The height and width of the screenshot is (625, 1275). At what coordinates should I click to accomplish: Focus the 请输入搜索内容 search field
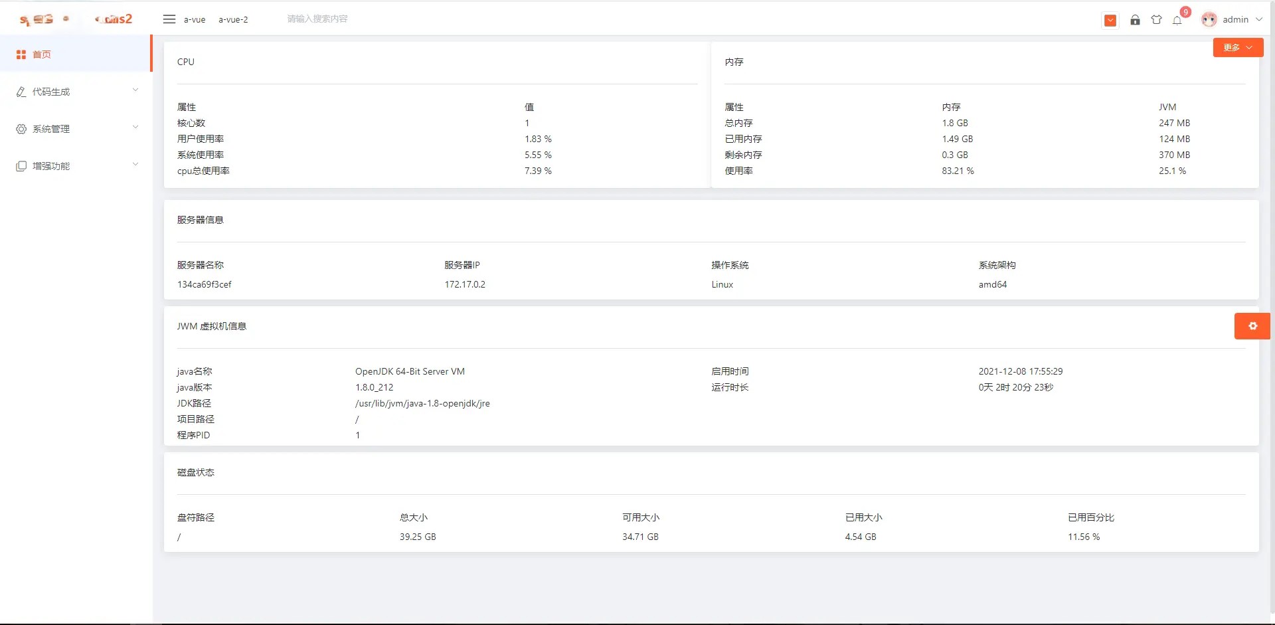coord(317,19)
